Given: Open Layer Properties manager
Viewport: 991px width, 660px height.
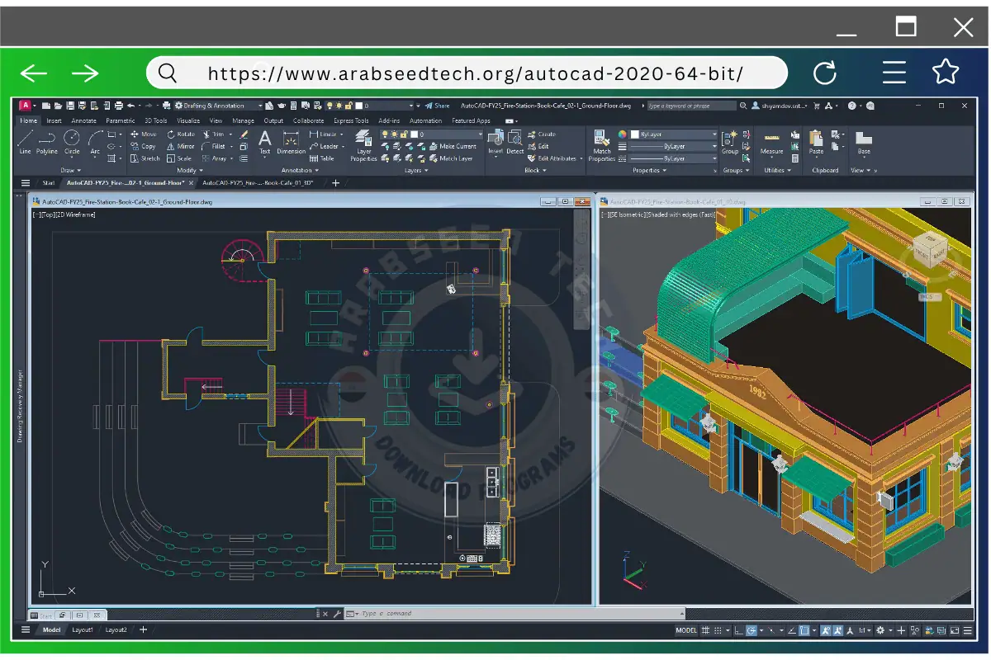Looking at the screenshot, I should click(x=363, y=145).
